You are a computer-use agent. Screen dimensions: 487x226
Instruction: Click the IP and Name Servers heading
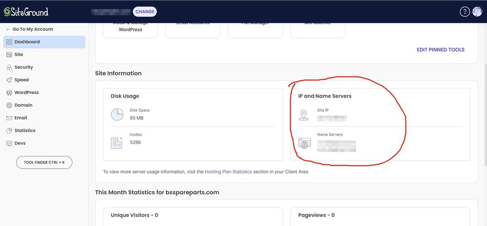[x=325, y=96]
